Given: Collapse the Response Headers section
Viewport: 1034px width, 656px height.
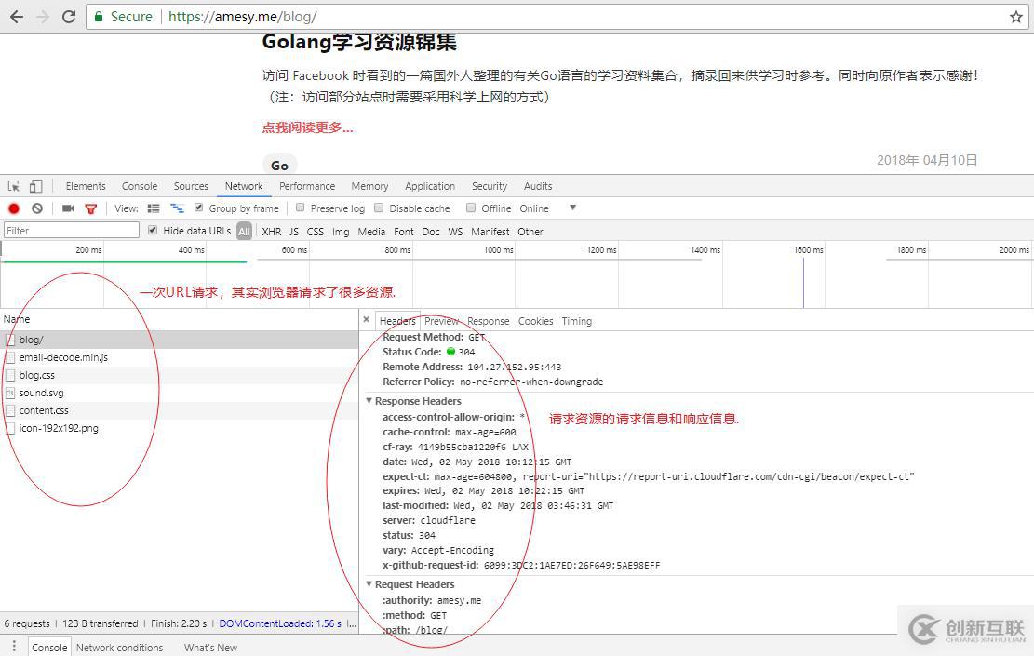Looking at the screenshot, I should tap(370, 401).
